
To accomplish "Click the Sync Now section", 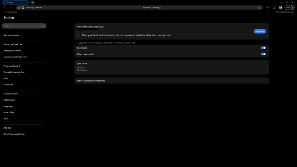I will point(172,68).
